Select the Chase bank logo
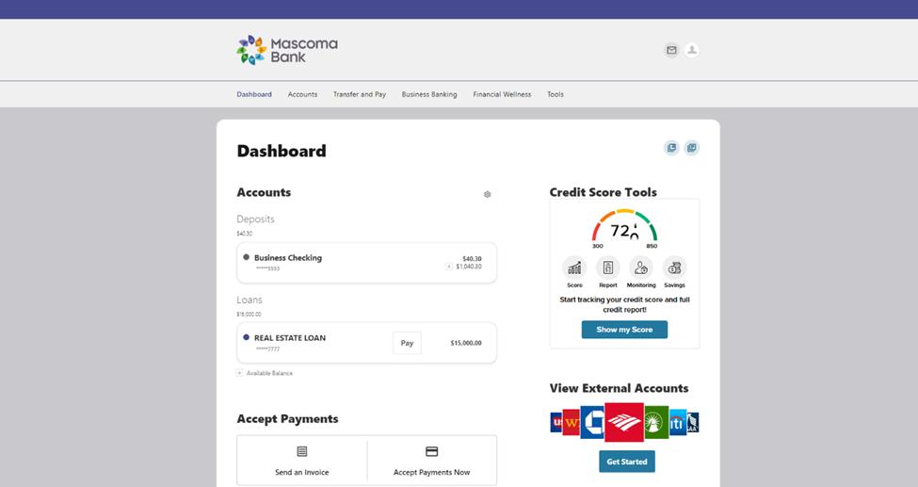 coord(592,422)
